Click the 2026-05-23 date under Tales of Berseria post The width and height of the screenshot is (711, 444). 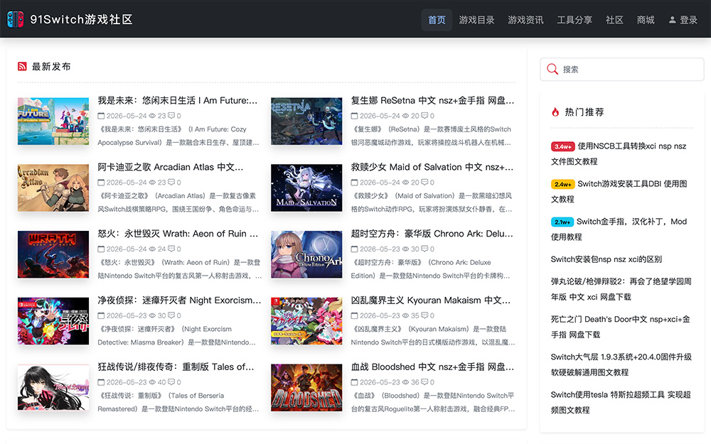[x=127, y=382]
